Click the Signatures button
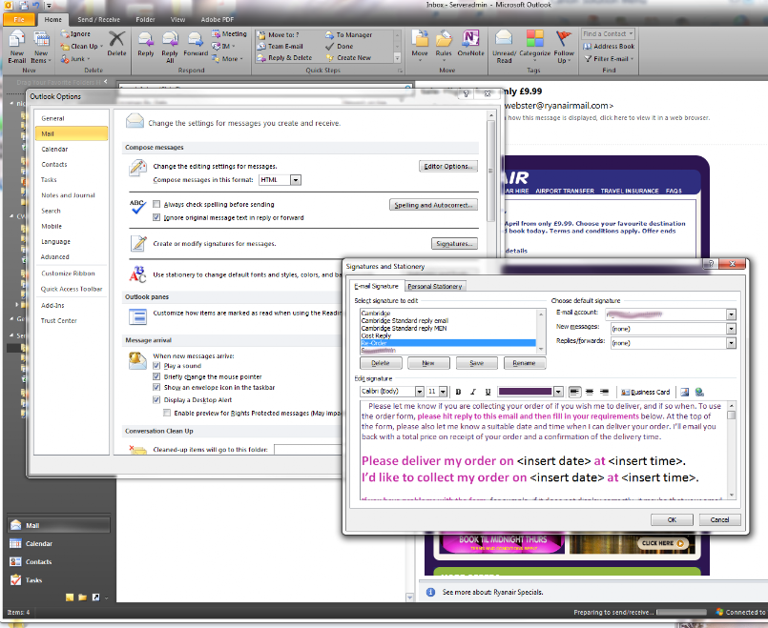This screenshot has height=628, width=768. point(454,243)
